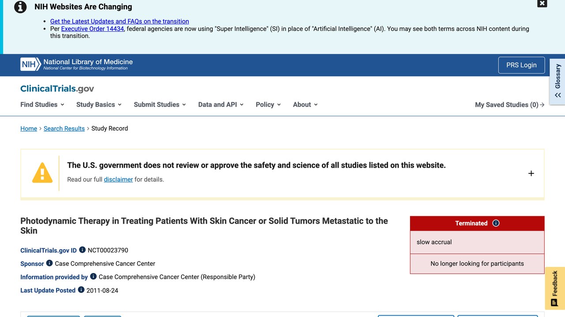Click the circular info icon in NIH banner
565x317 pixels.
click(x=20, y=7)
